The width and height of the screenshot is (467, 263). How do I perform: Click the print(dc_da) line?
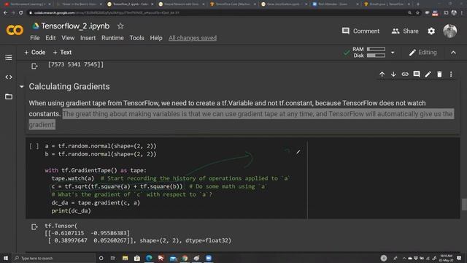[71, 211]
